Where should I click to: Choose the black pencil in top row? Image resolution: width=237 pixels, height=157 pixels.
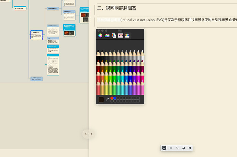pyautogui.click(x=98, y=55)
